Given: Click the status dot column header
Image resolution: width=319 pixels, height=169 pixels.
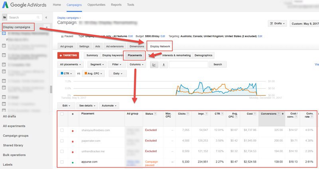Looking at the screenshot, I should coord(73,114).
